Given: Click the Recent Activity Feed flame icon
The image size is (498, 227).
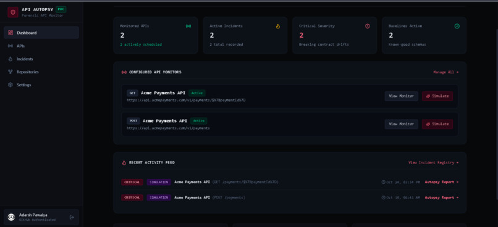Looking at the screenshot, I should pos(124,163).
